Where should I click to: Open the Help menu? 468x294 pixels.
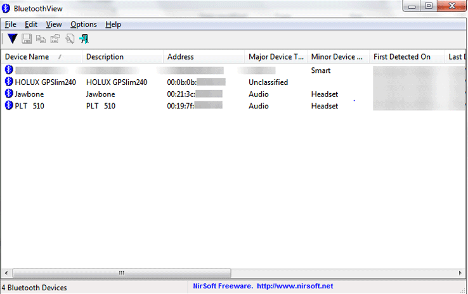[x=114, y=24]
